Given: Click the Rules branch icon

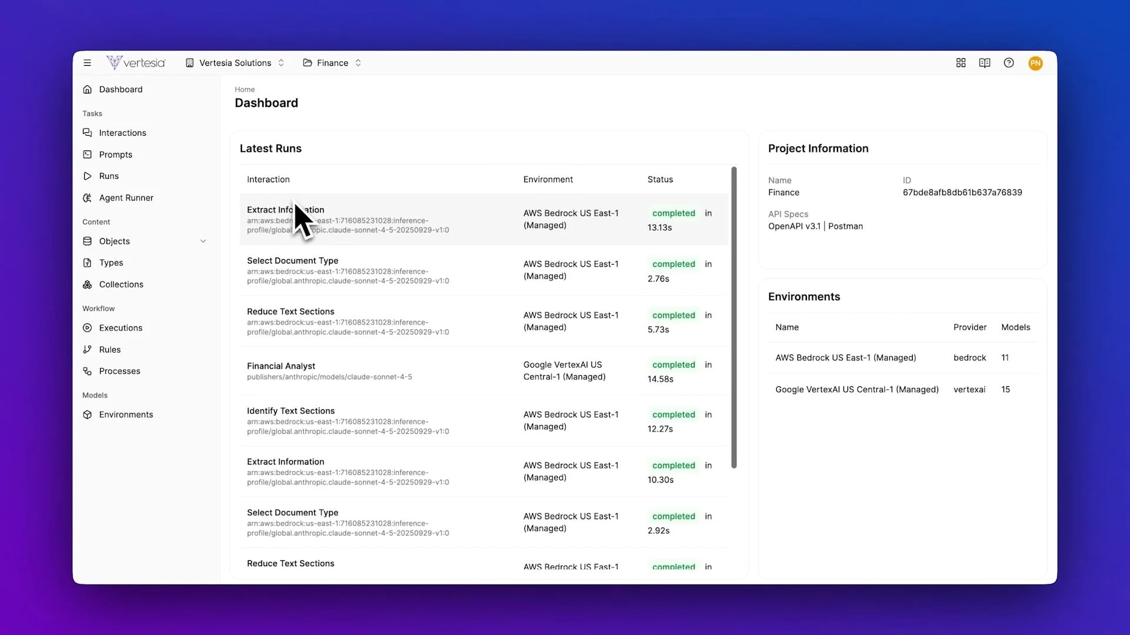Looking at the screenshot, I should click(87, 349).
